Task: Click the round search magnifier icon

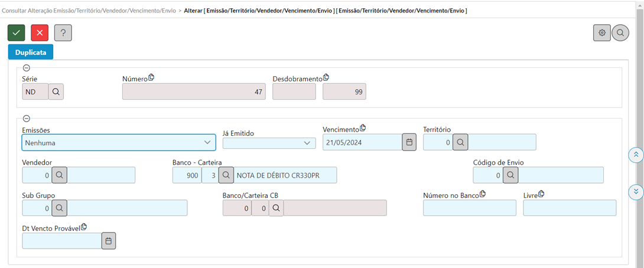Action: pos(620,33)
